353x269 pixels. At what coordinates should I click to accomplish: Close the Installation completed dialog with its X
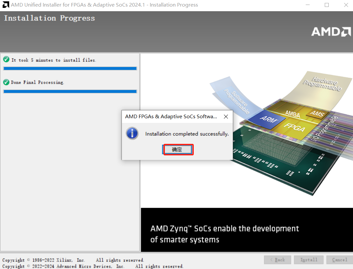(226, 116)
